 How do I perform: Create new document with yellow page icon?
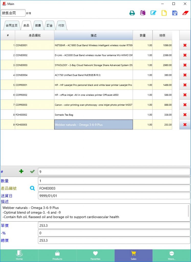click(164, 13)
